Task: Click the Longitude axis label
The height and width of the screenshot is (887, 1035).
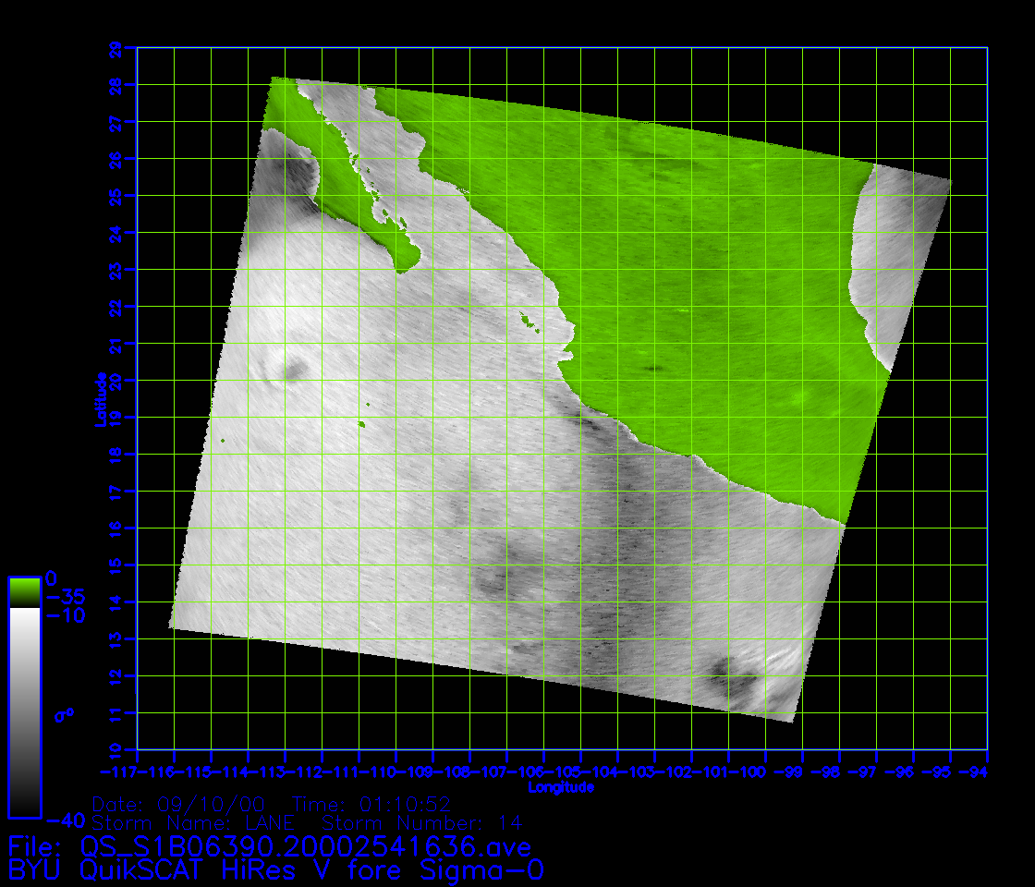Action: [560, 788]
